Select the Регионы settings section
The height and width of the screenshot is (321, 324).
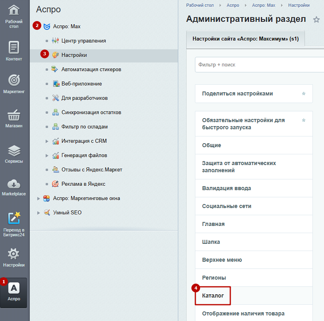(254, 278)
